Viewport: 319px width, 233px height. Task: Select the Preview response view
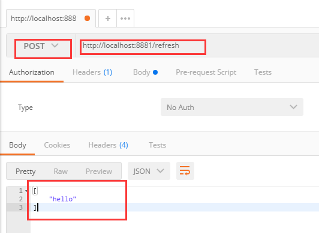99,171
